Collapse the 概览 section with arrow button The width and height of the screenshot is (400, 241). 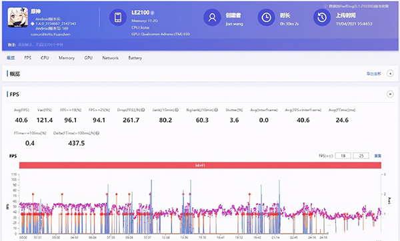coord(390,74)
